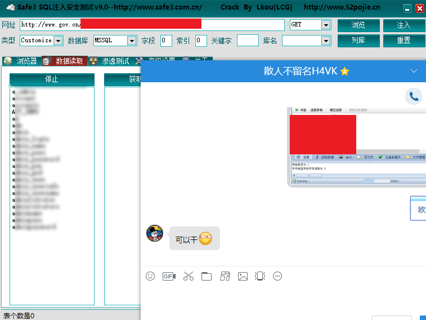Open the 库名 database name dropdown
The height and width of the screenshot is (320, 426).
(x=326, y=41)
